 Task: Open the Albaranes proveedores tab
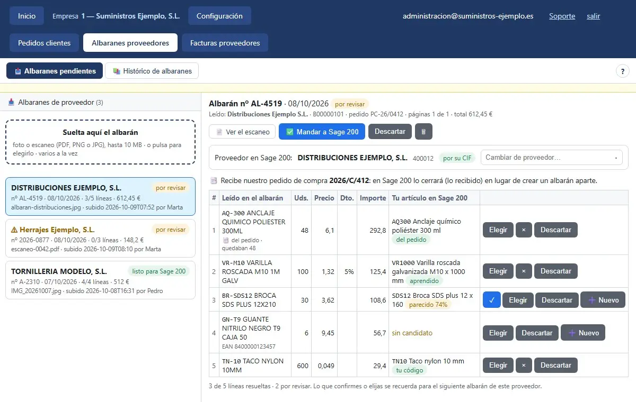(130, 43)
